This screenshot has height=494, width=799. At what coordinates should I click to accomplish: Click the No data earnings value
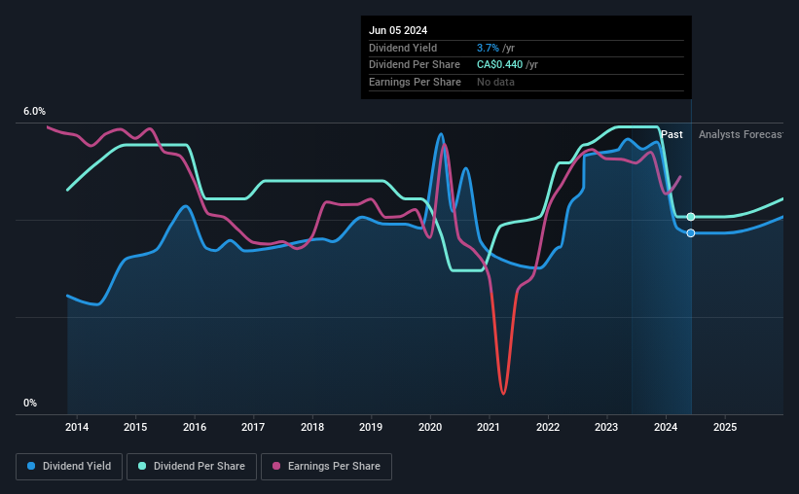click(495, 82)
